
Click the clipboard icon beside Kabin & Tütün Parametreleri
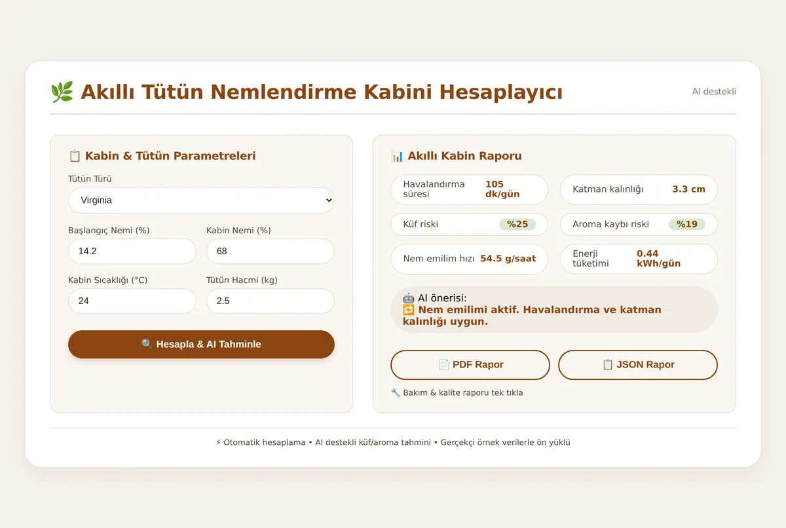click(x=75, y=156)
